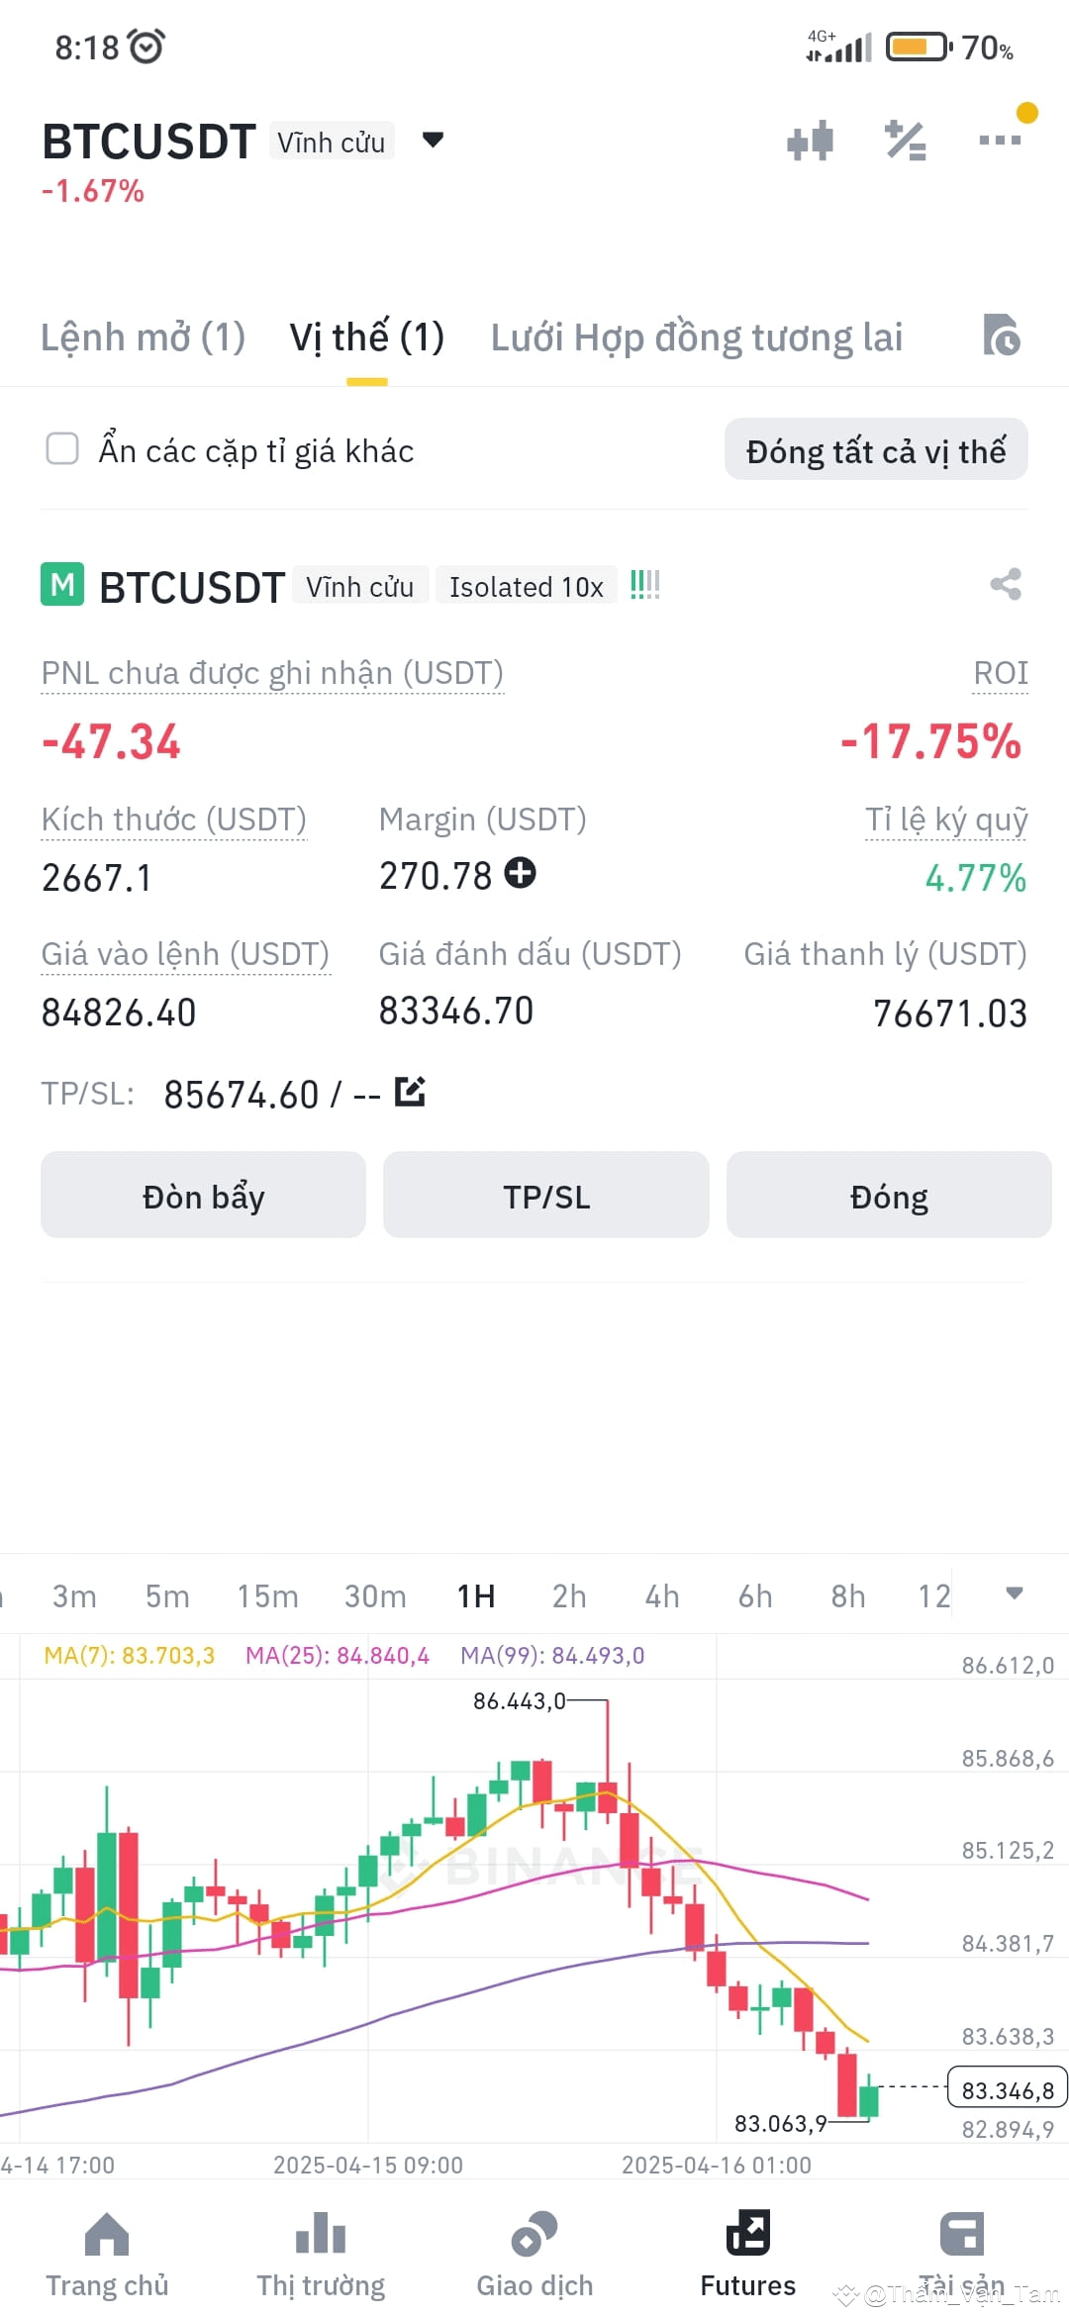Open Giao dịch trade icon
This screenshot has height=2316, width=1069.
[534, 2233]
